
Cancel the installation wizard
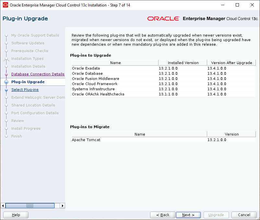pyautogui.click(x=244, y=215)
